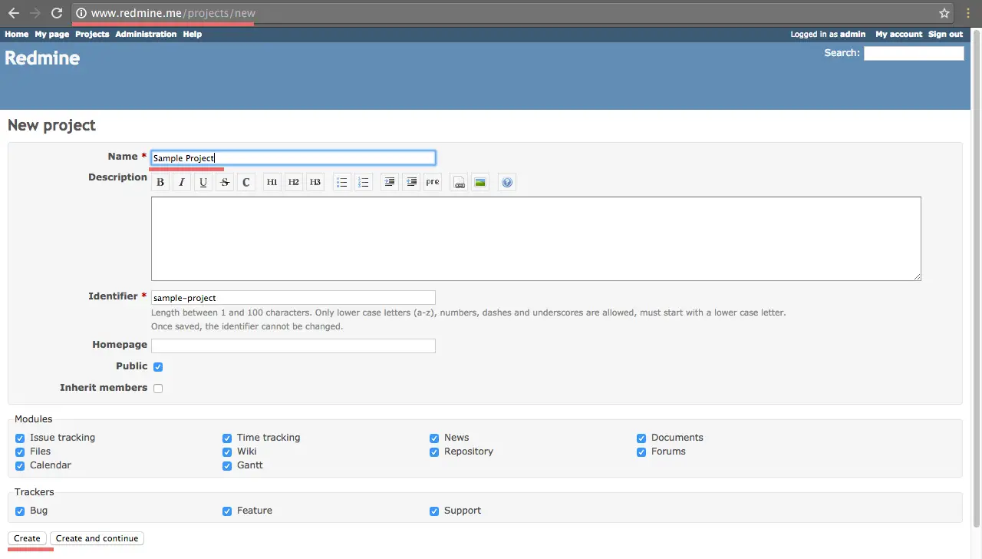Enable Inherit members checkbox
982x559 pixels.
pos(158,389)
